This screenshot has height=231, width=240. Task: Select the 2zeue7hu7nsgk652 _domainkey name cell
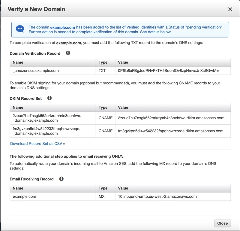[53, 118]
